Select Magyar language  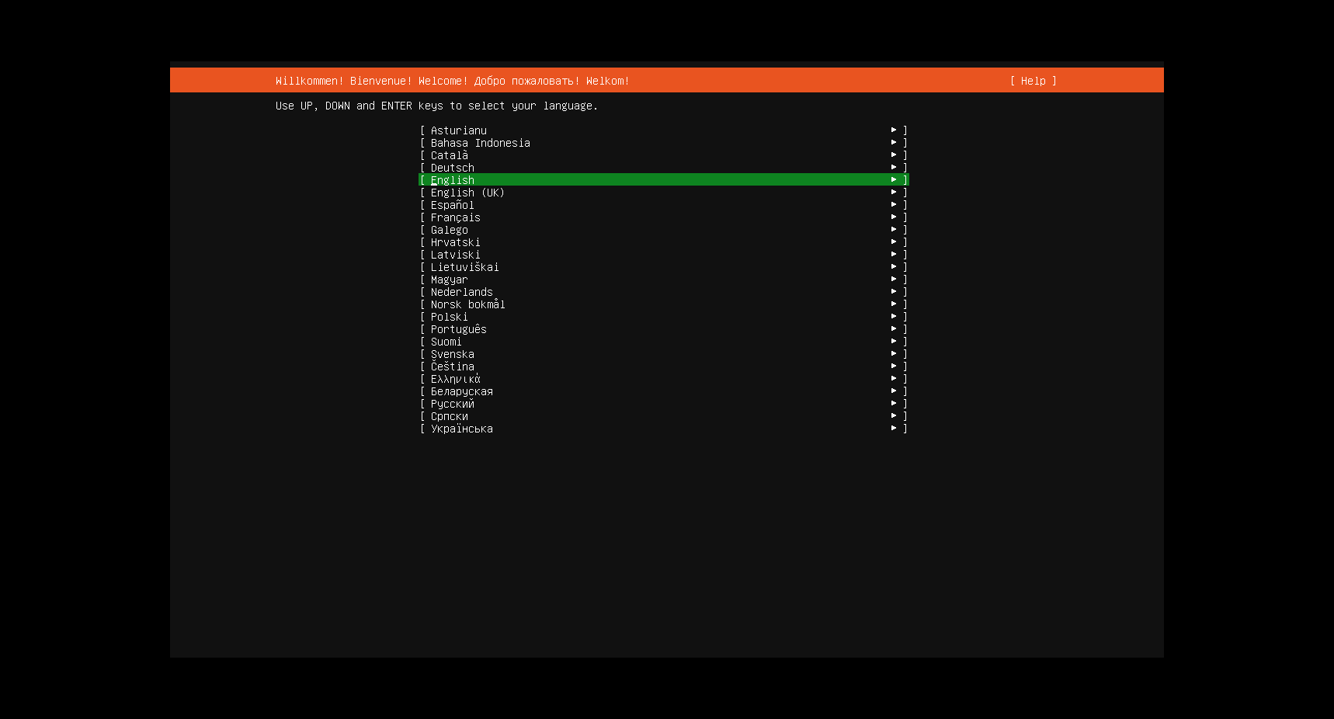pos(664,280)
